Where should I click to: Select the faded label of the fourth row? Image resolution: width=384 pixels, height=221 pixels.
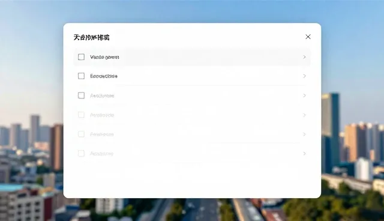(x=102, y=115)
